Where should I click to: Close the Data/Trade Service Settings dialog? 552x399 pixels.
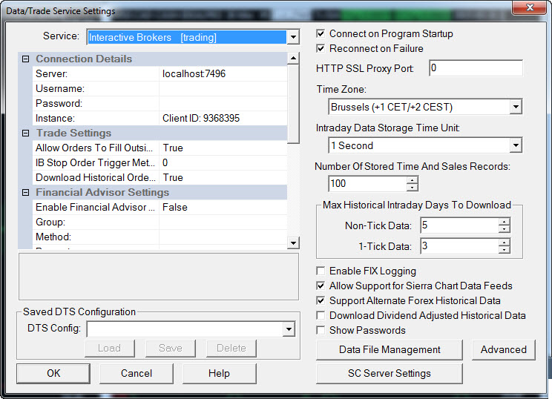coord(530,7)
